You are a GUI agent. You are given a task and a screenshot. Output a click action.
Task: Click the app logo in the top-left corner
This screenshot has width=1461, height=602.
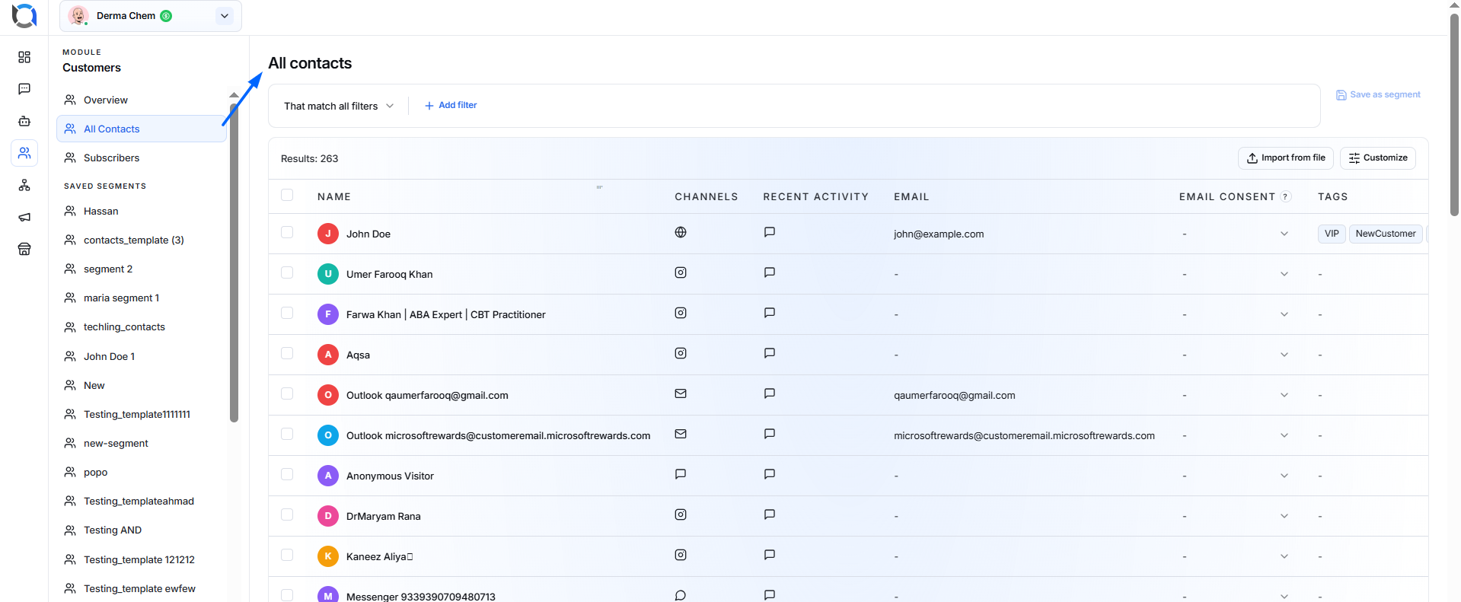(x=24, y=15)
